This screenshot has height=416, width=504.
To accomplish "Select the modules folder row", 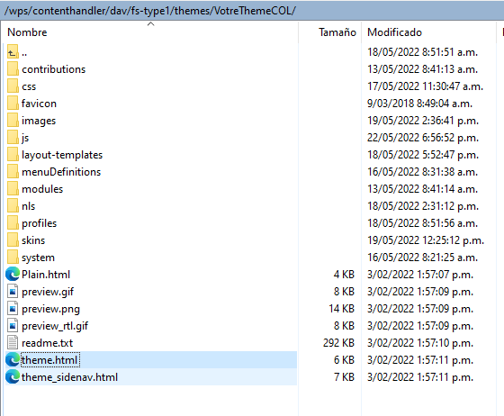I will [151, 189].
